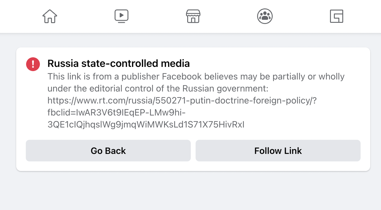Click the "Russia state-controlled media" heading
This screenshot has width=381, height=210.
118,64
